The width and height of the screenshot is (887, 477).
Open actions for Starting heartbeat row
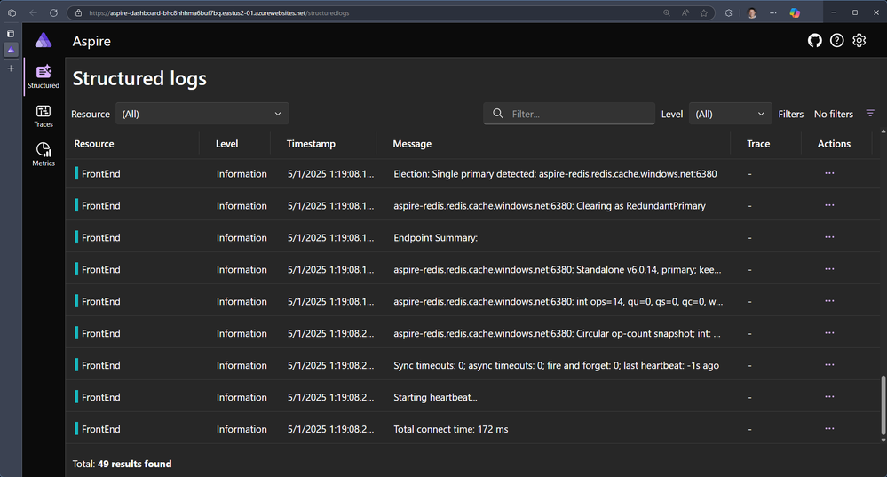click(x=829, y=397)
